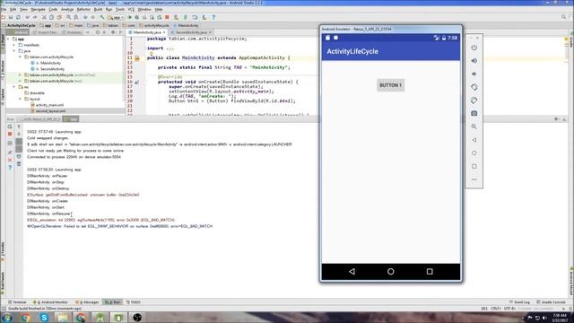
Task: Open Android Monitor tool window
Action: tap(51, 302)
